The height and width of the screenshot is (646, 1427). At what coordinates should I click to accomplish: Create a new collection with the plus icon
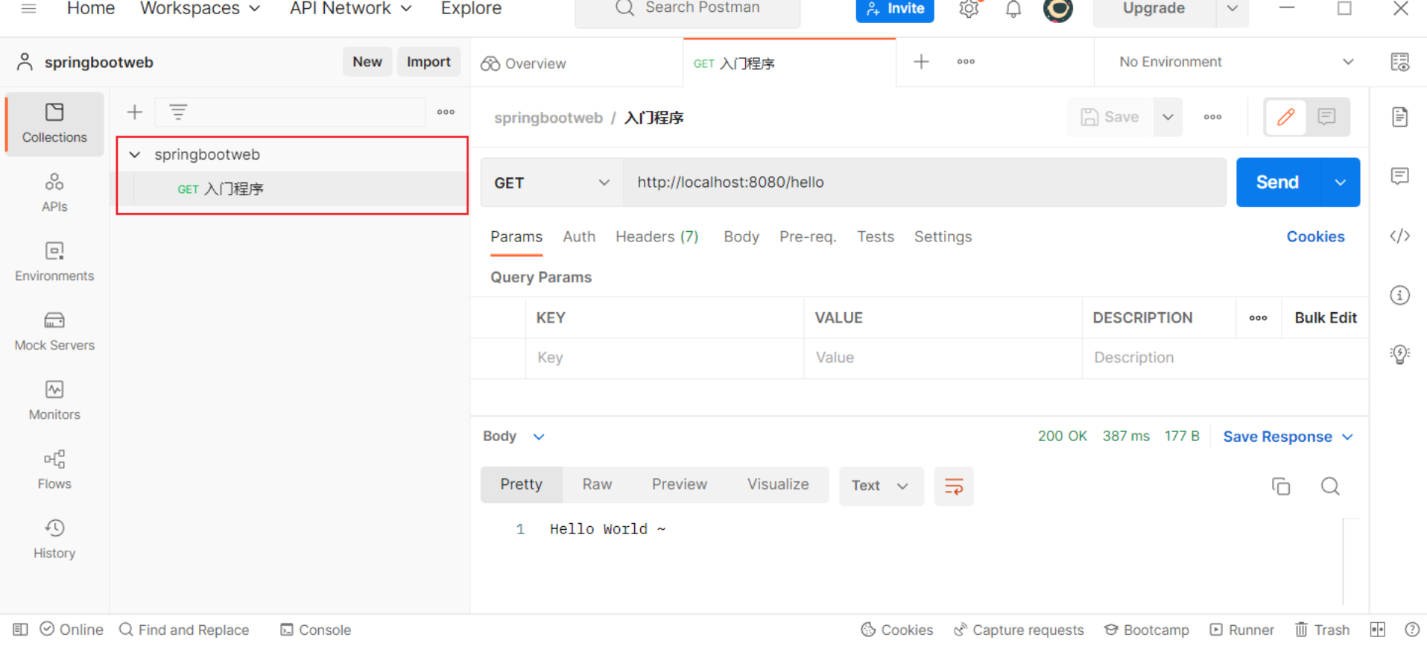[134, 113]
